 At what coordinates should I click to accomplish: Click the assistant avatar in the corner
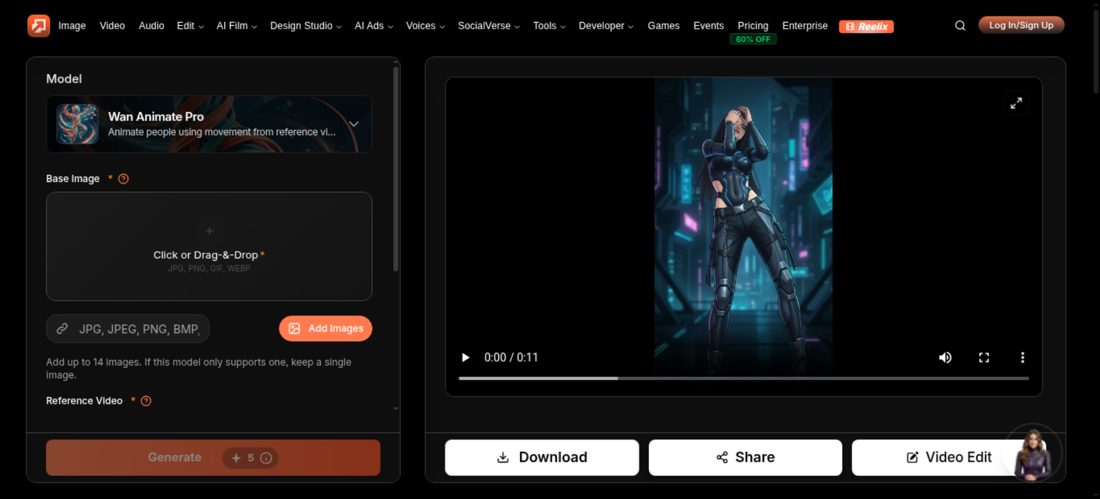[1033, 453]
